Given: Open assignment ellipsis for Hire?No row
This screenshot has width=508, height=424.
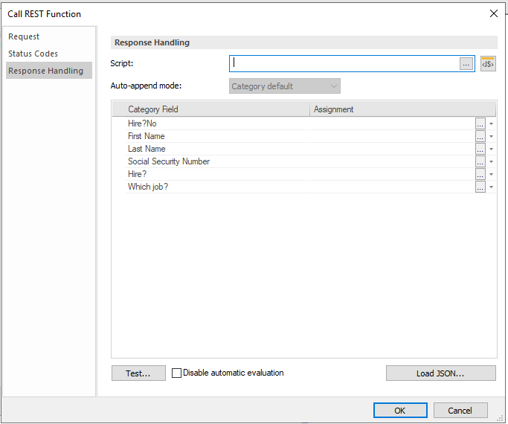Looking at the screenshot, I should 480,123.
